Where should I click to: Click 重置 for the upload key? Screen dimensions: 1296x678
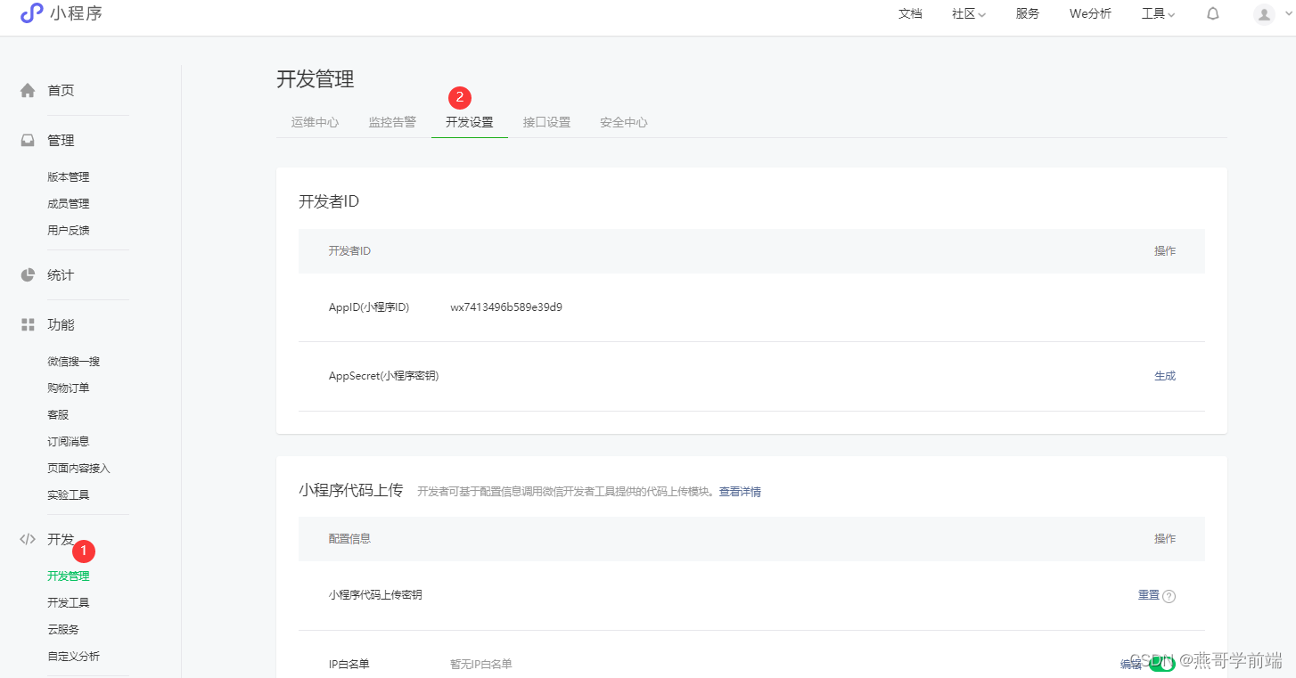click(1149, 595)
